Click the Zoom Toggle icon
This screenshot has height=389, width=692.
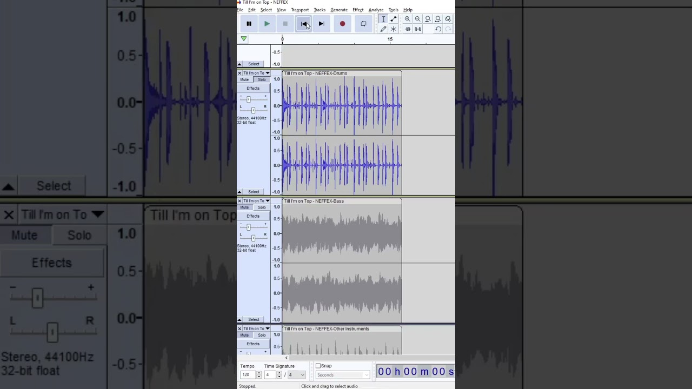click(448, 19)
